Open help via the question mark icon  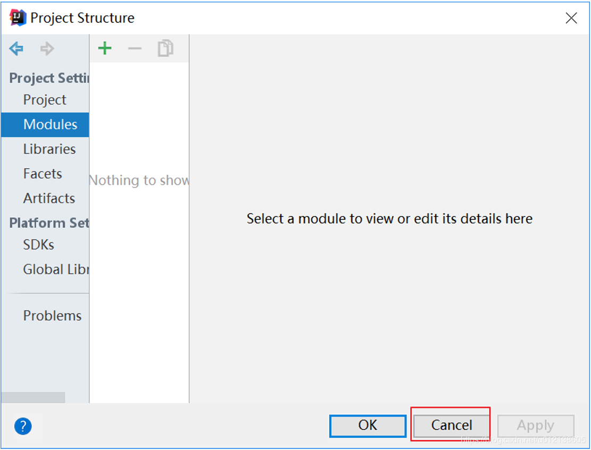tap(23, 426)
